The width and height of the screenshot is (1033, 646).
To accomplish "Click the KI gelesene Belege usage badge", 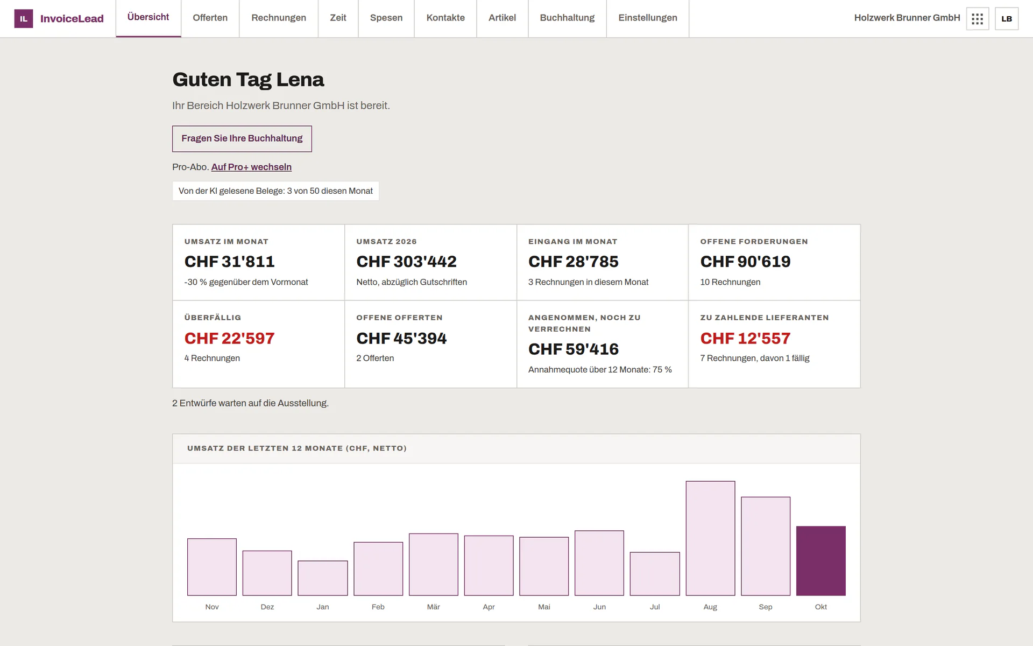I will 275,191.
